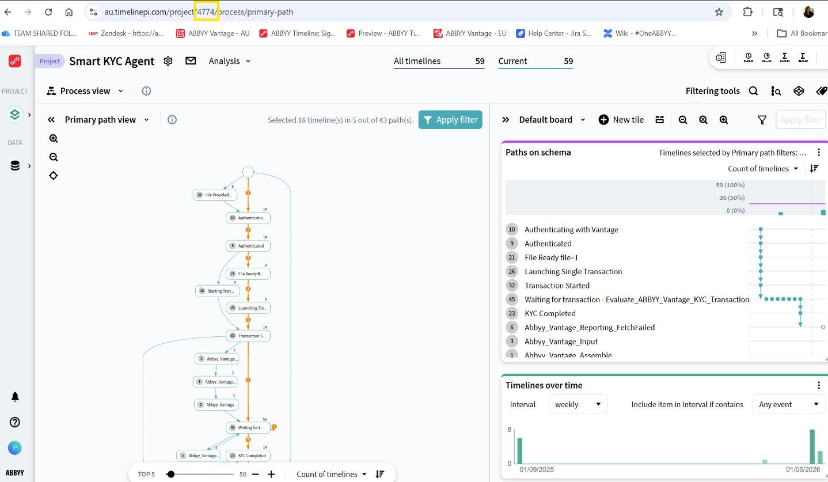Toggle sort order in Paths on schema tile
This screenshot has height=482, width=828.
coord(814,169)
